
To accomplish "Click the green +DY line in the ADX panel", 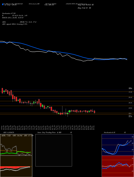I will point(16,152).
